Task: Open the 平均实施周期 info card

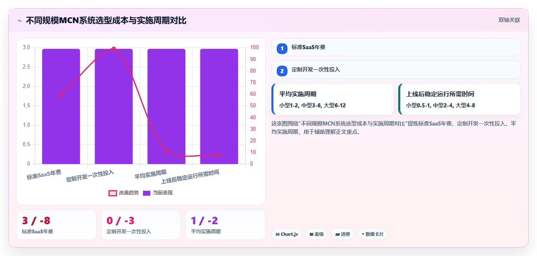Action: 333,99
